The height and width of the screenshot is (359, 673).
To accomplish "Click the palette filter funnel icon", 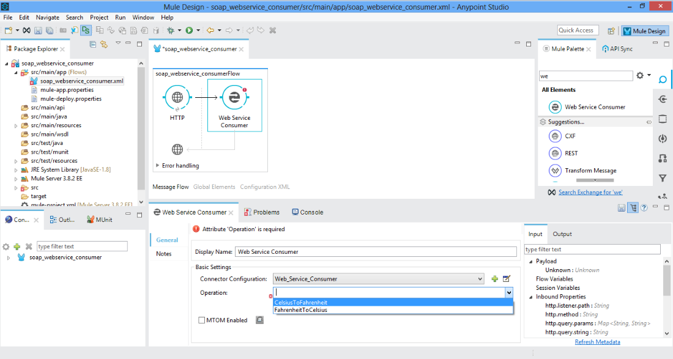I will (x=663, y=177).
